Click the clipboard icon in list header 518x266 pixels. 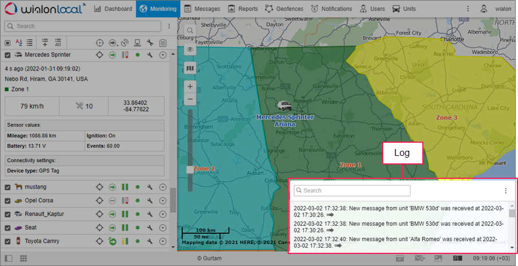point(163,43)
